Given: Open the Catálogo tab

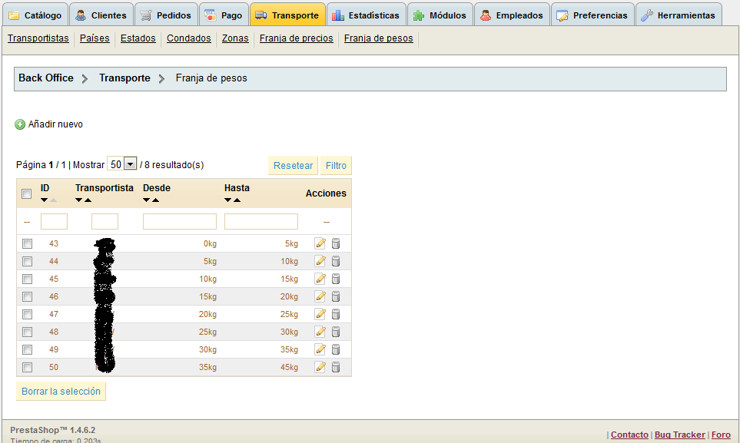Looking at the screenshot, I should (35, 15).
